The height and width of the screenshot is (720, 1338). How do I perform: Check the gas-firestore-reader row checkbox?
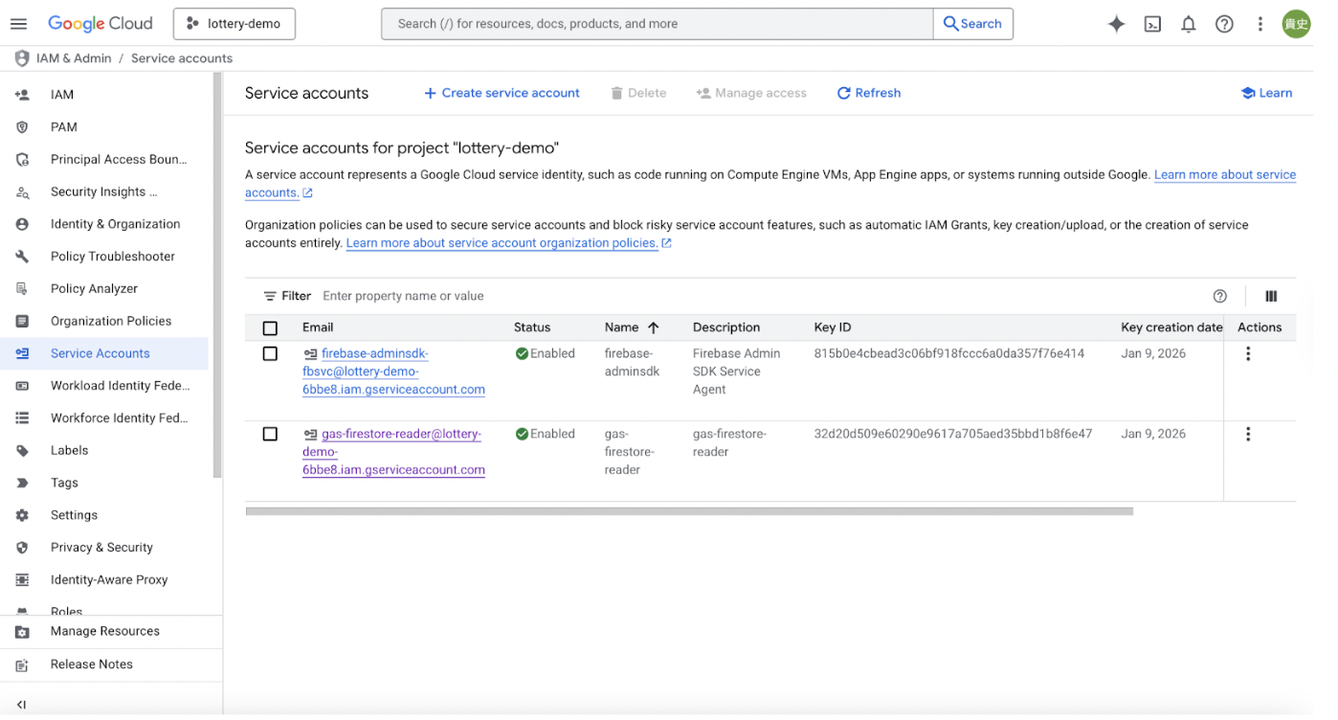click(270, 435)
